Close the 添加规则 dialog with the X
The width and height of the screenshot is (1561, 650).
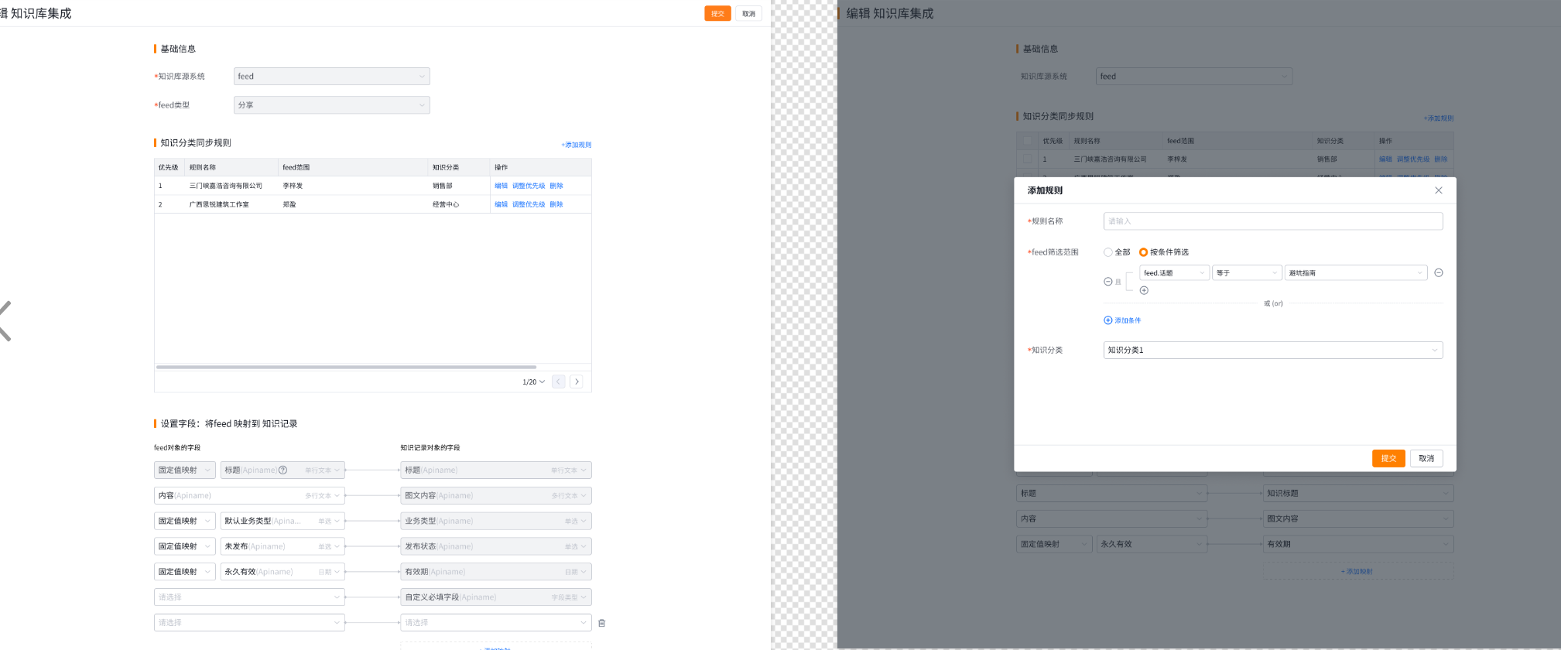point(1438,190)
